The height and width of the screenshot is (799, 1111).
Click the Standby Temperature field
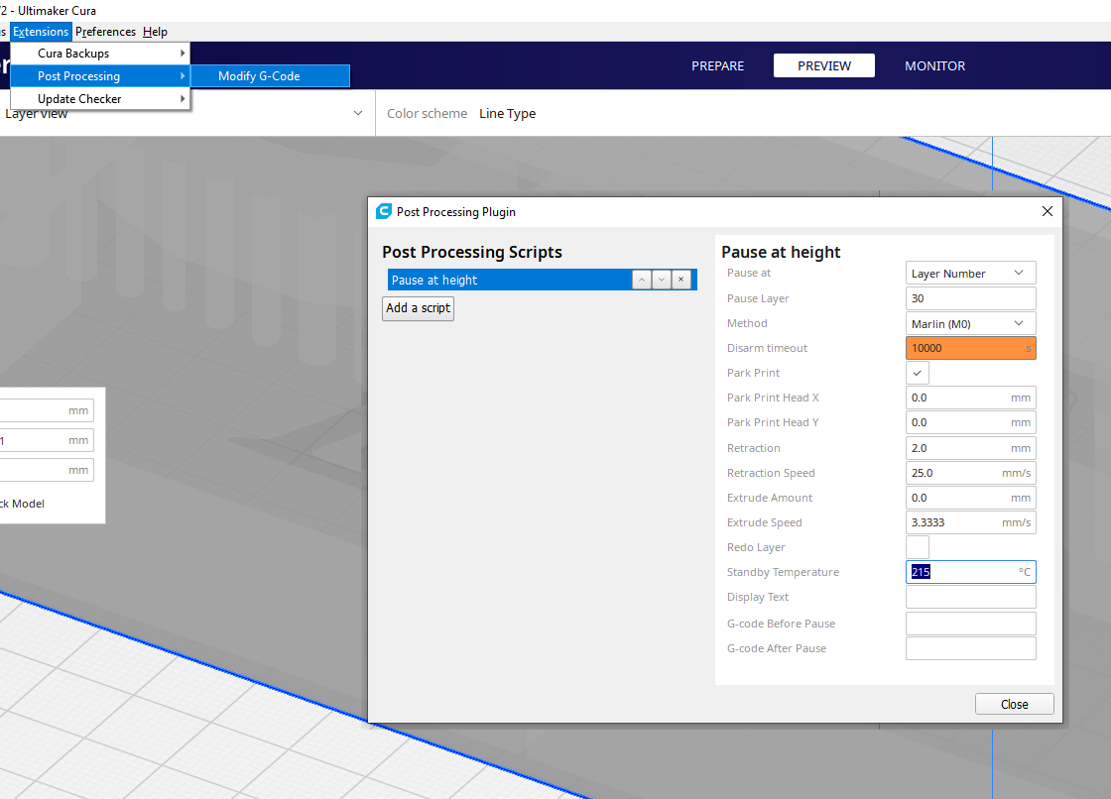pos(971,572)
